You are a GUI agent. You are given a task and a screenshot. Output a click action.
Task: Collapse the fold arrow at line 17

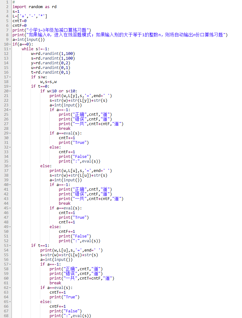coord(10,77)
